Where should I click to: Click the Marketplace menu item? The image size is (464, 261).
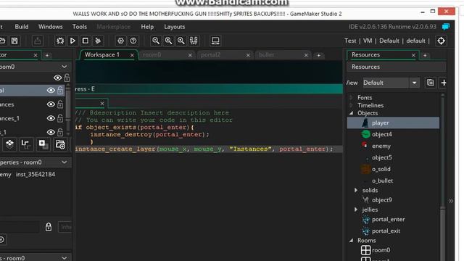point(113,27)
